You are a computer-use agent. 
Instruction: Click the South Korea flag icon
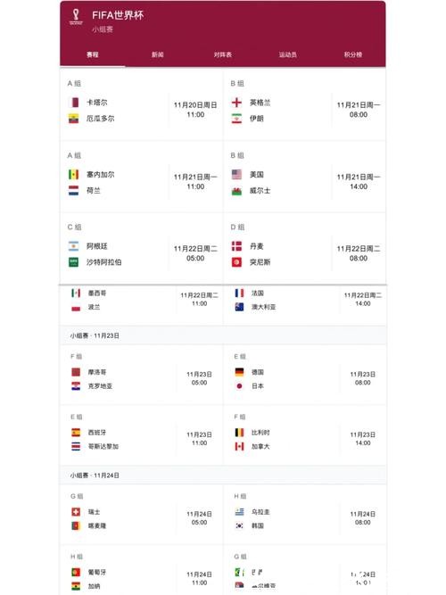pyautogui.click(x=239, y=525)
